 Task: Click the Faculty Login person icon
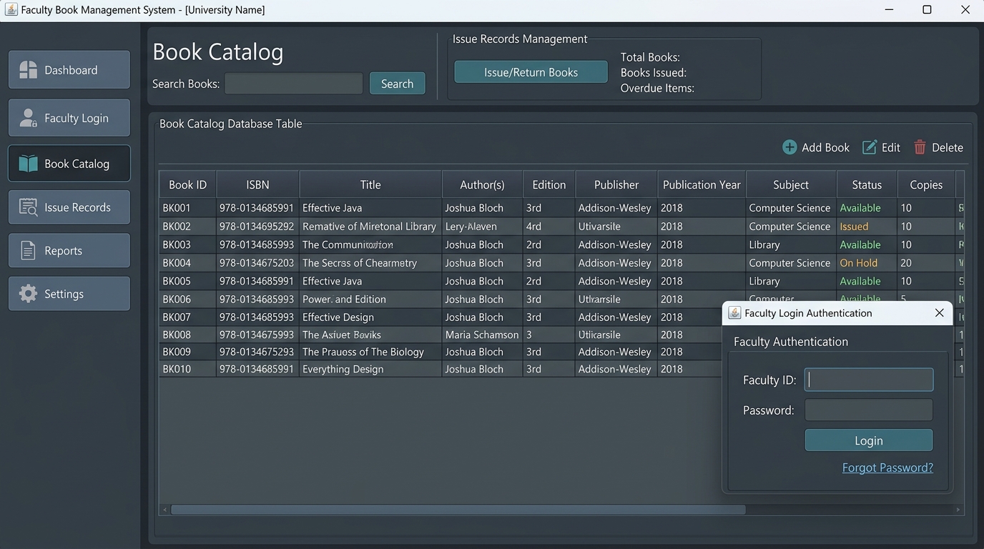click(x=28, y=118)
